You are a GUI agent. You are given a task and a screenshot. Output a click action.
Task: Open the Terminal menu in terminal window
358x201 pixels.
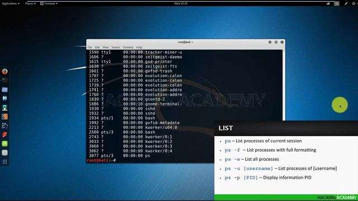pos(128,47)
